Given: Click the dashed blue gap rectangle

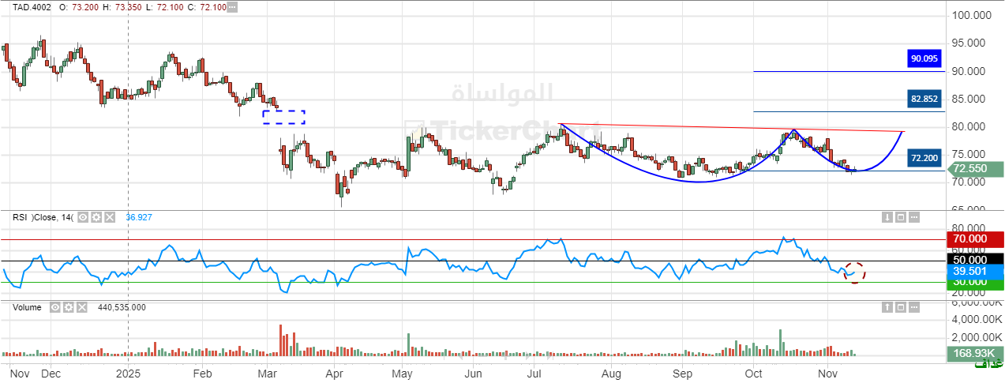Looking at the screenshot, I should [283, 117].
